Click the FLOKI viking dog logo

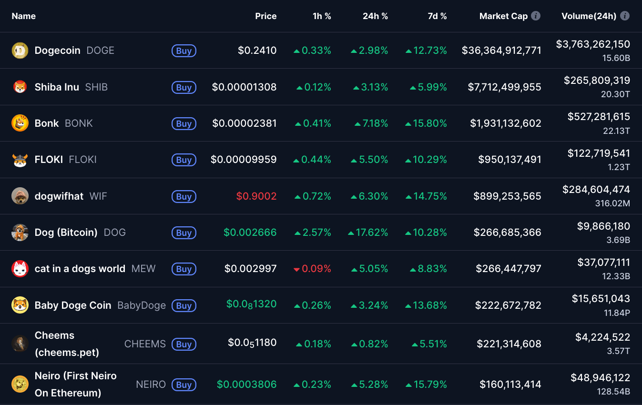click(20, 160)
